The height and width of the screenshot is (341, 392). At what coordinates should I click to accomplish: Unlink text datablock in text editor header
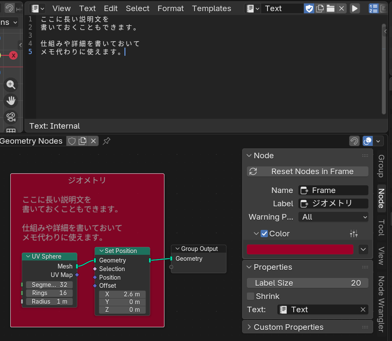(x=341, y=9)
